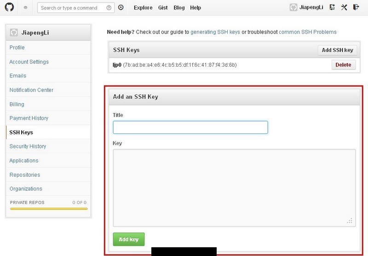Open account settings tools icon
The image size is (368, 256).
pyautogui.click(x=344, y=7)
